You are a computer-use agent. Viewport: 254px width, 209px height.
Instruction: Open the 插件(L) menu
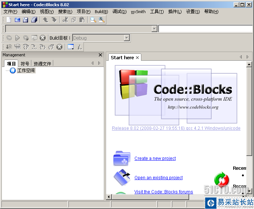pyautogui.click(x=175, y=12)
